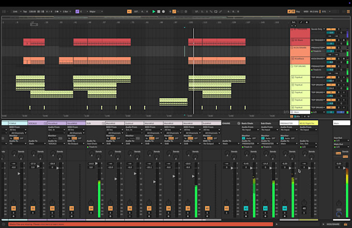Fold the CHAINS group in the mixer
Screen dimensions: 352x228
239,123
